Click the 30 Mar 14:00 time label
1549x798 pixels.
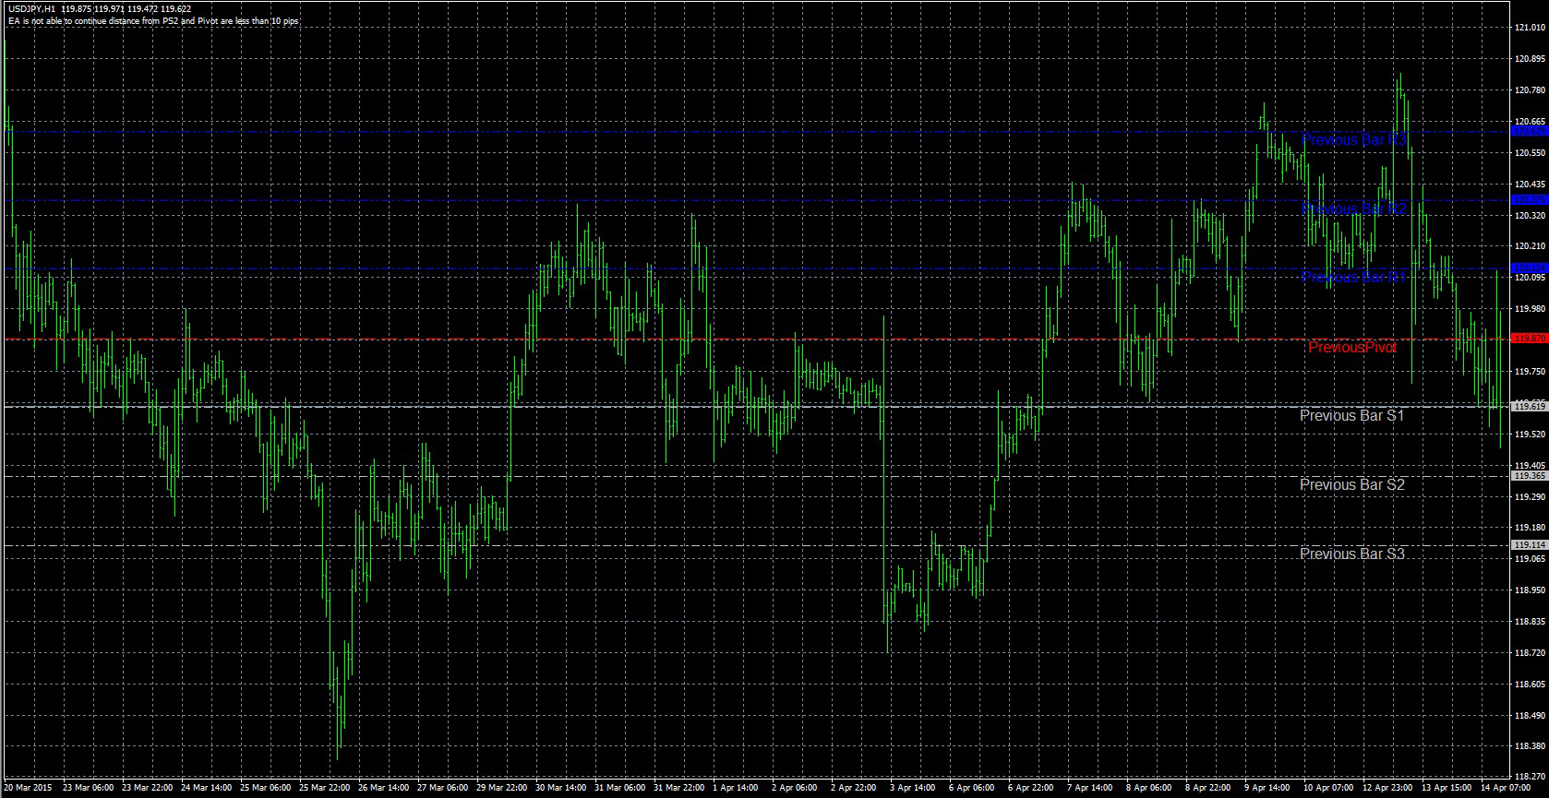pos(560,789)
